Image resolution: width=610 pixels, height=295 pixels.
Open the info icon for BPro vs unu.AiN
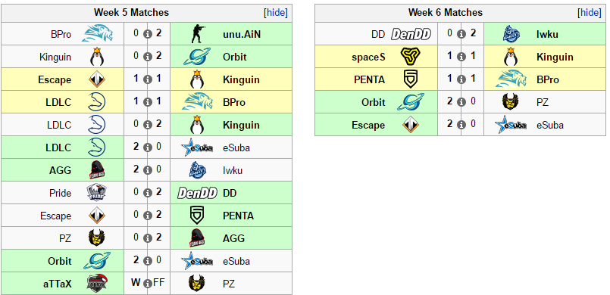tap(148, 34)
